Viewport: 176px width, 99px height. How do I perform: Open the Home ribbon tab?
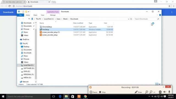(x=28, y=15)
